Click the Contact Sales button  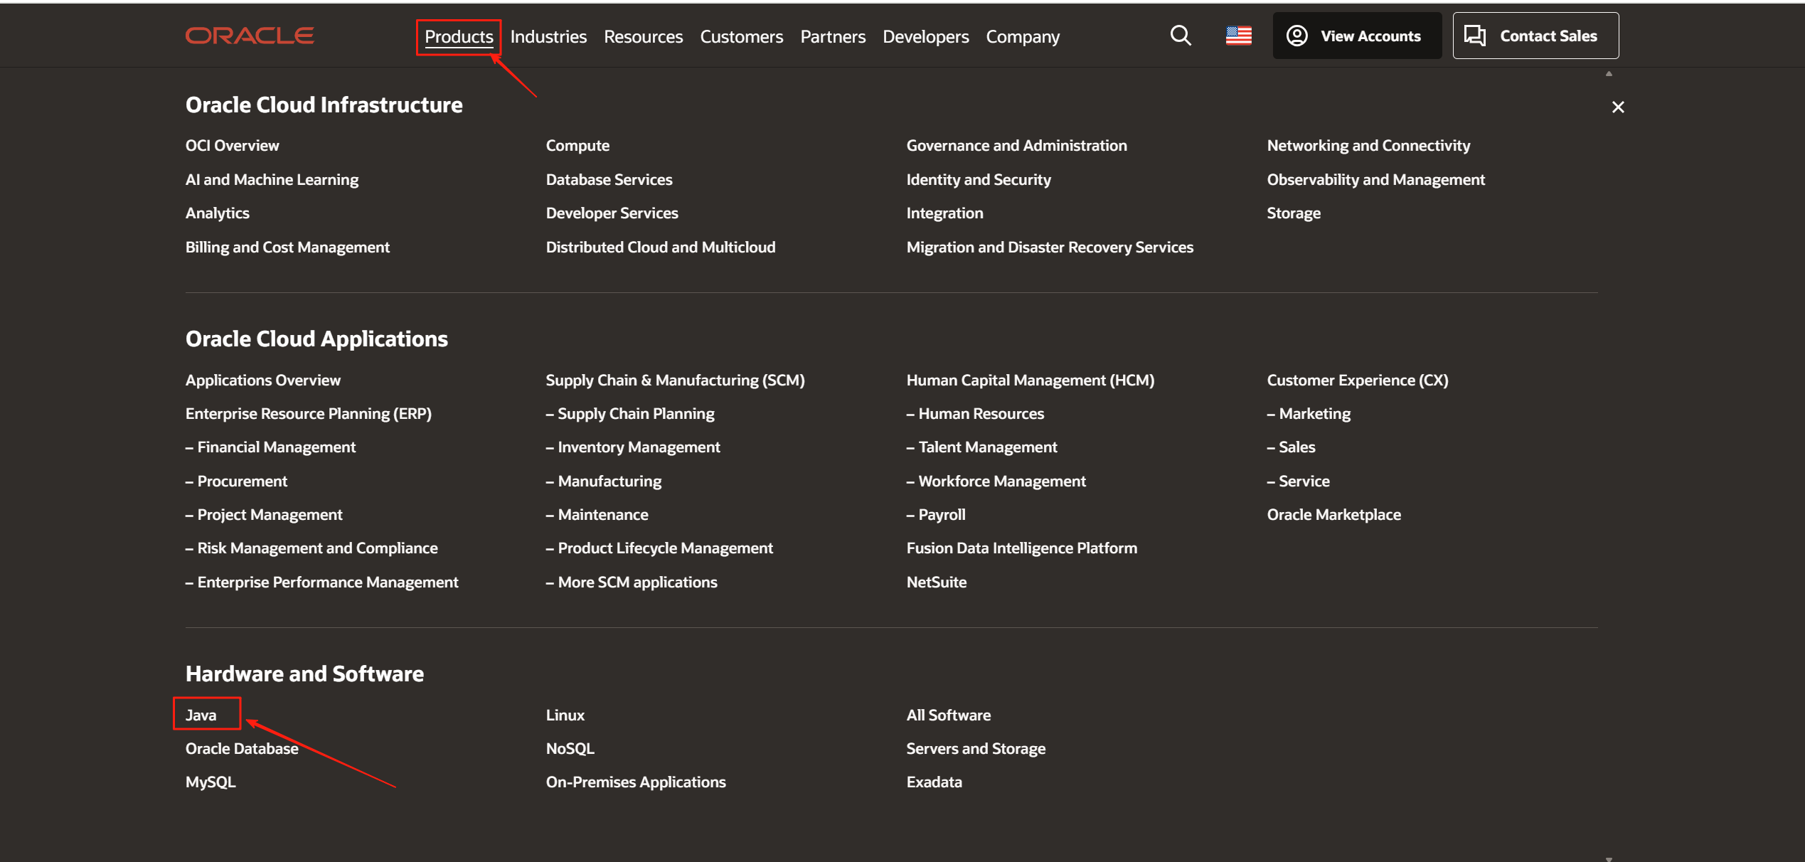1535,36
